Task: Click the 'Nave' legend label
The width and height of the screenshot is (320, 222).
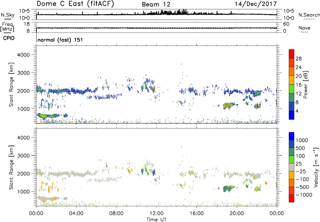Action: coord(304,28)
